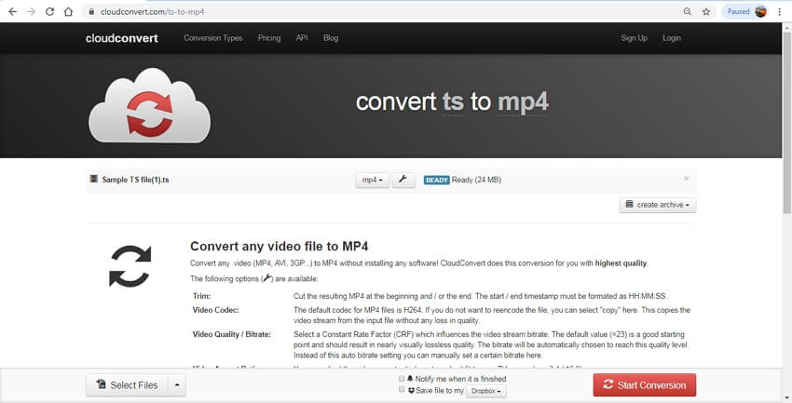792x403 pixels.
Task: Click the zoom magnifier icon in address bar
Action: [x=687, y=11]
